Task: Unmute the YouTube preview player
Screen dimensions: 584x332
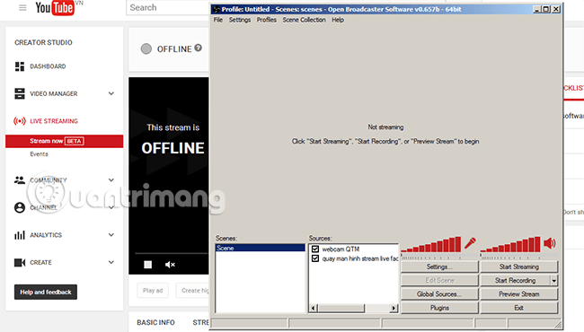Action: (x=170, y=265)
